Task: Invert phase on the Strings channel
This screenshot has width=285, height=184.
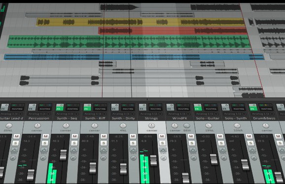Action: pyautogui.click(x=163, y=158)
